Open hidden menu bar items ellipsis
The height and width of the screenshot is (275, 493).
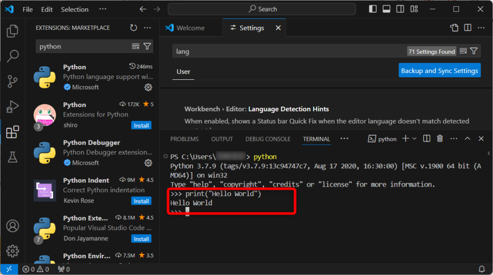[x=103, y=9]
